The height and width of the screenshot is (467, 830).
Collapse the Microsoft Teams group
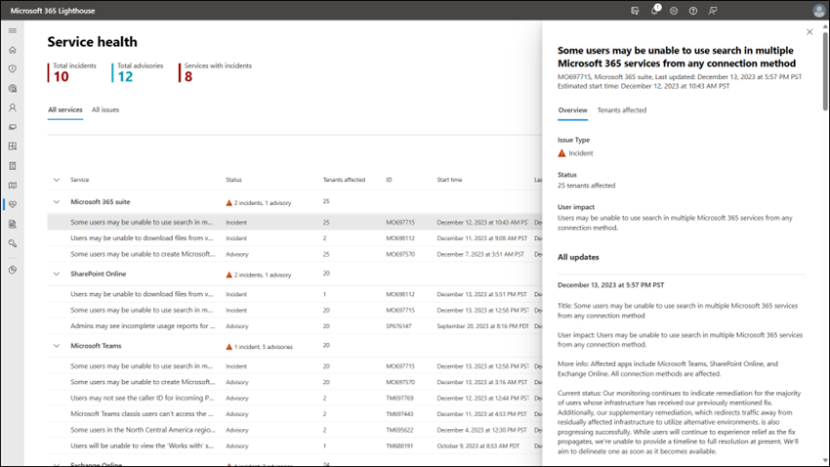(56, 346)
